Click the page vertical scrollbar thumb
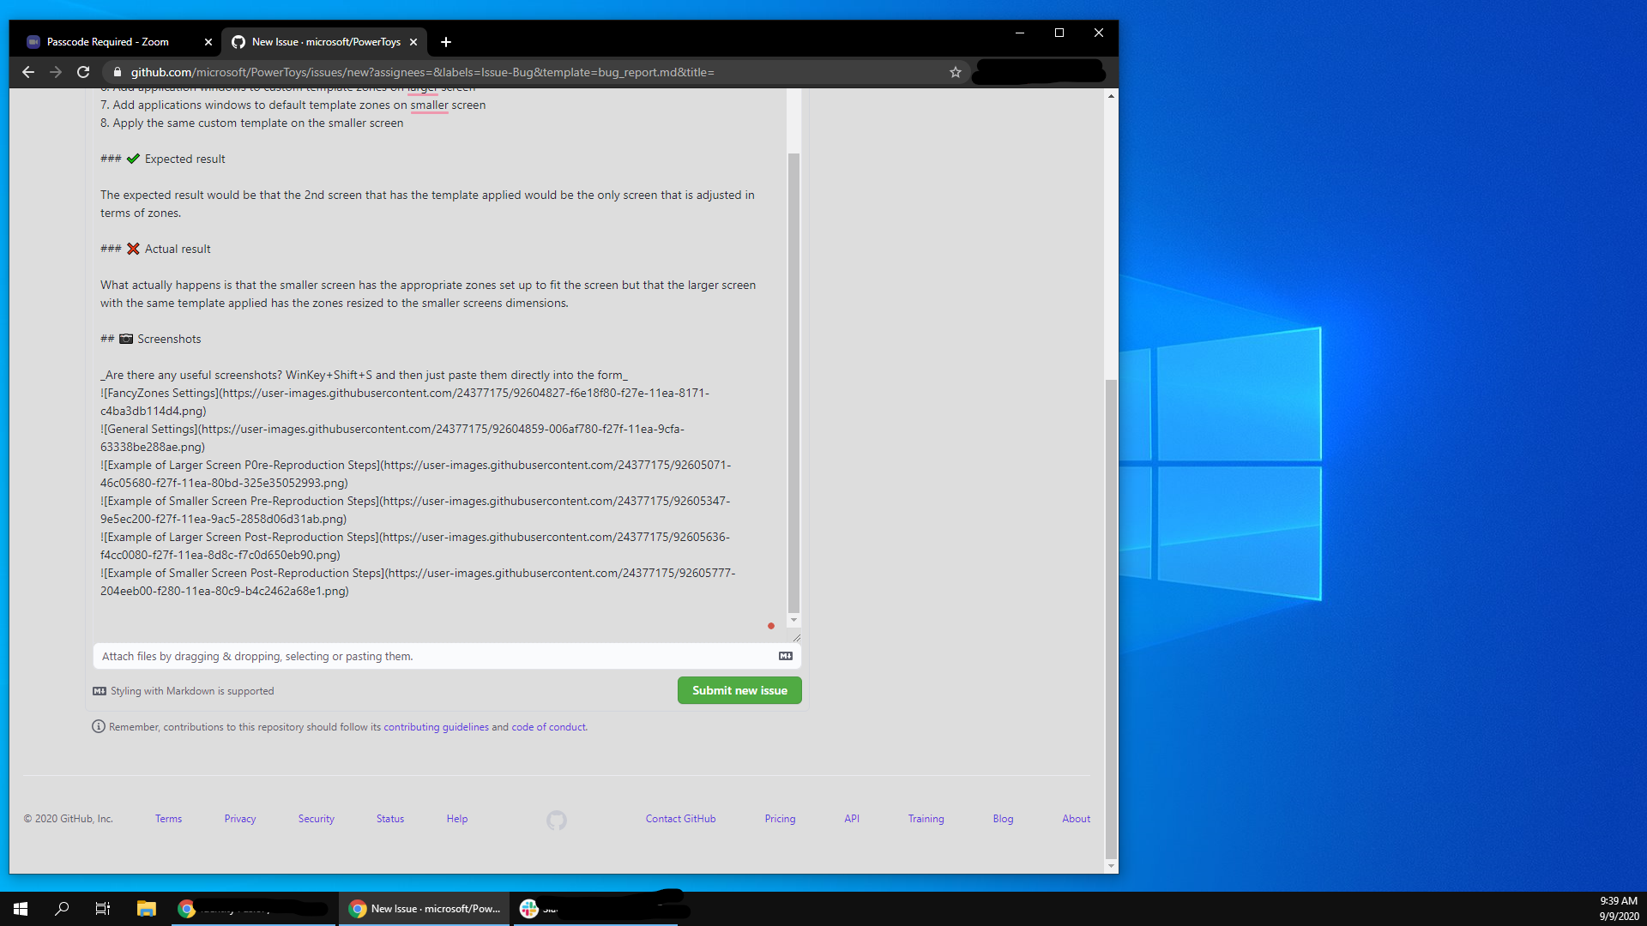The height and width of the screenshot is (926, 1647). tap(1111, 617)
